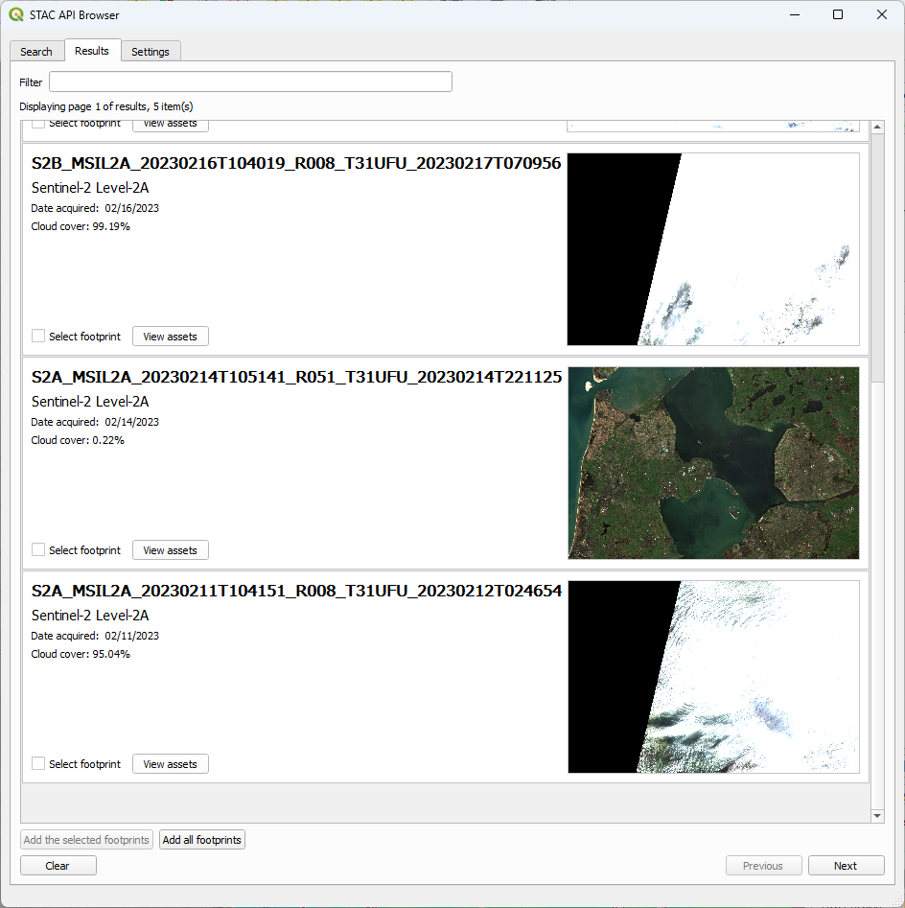
Task: Click inside the Filter input field
Action: pos(249,81)
